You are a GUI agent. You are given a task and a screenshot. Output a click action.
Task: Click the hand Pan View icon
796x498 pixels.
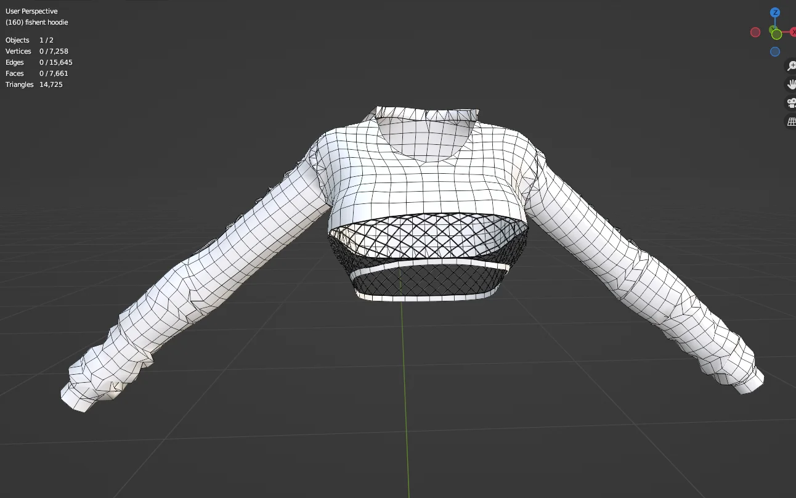(x=791, y=83)
